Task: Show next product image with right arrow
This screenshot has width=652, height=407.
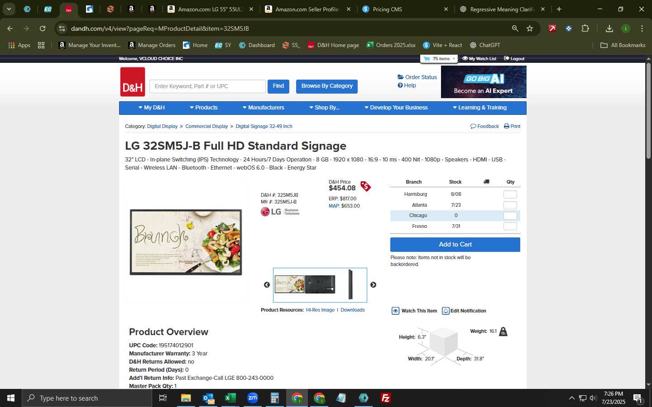Action: coord(373,285)
